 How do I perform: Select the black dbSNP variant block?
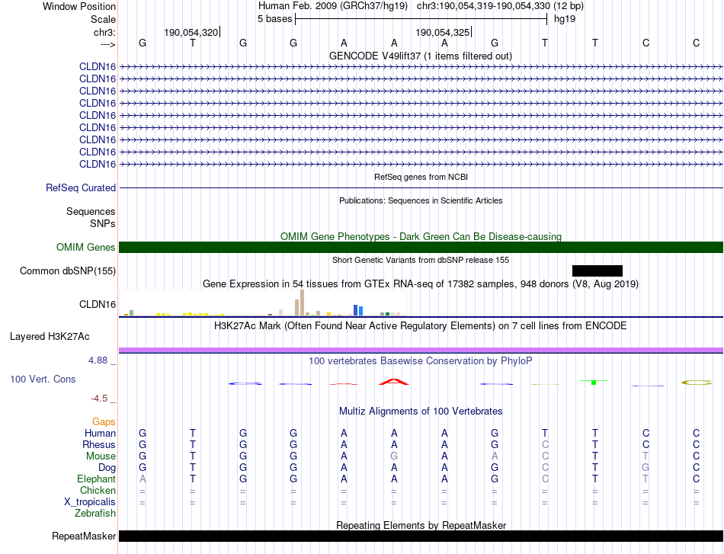(597, 271)
